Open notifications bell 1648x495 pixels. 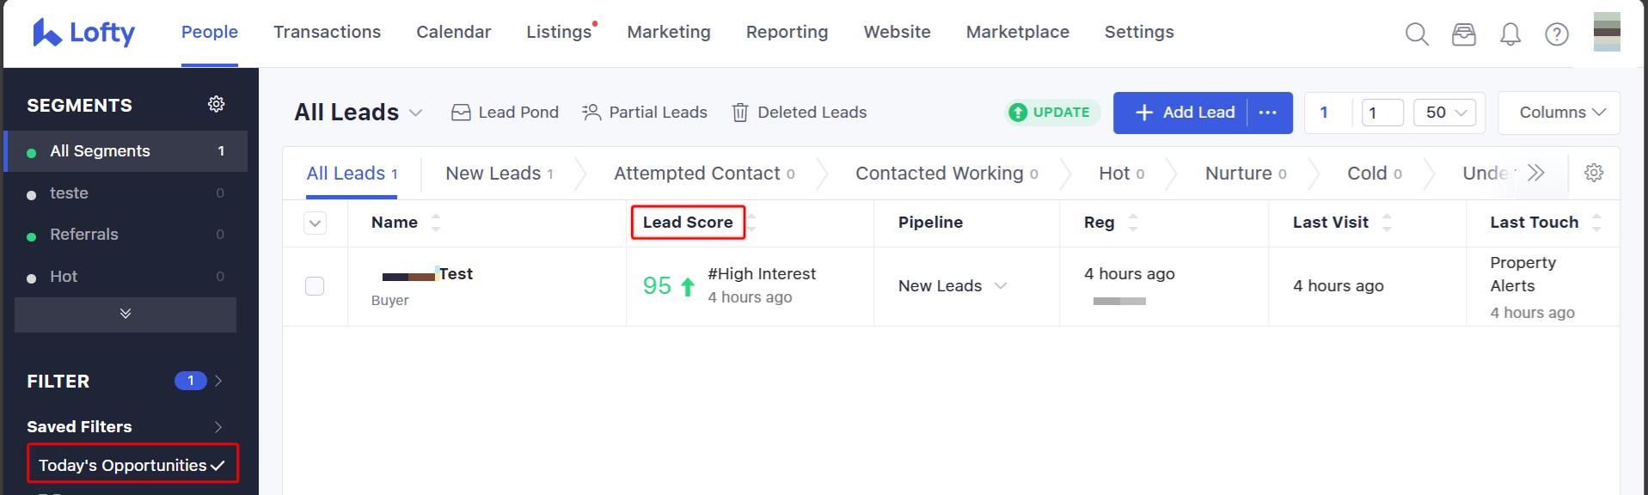1510,34
